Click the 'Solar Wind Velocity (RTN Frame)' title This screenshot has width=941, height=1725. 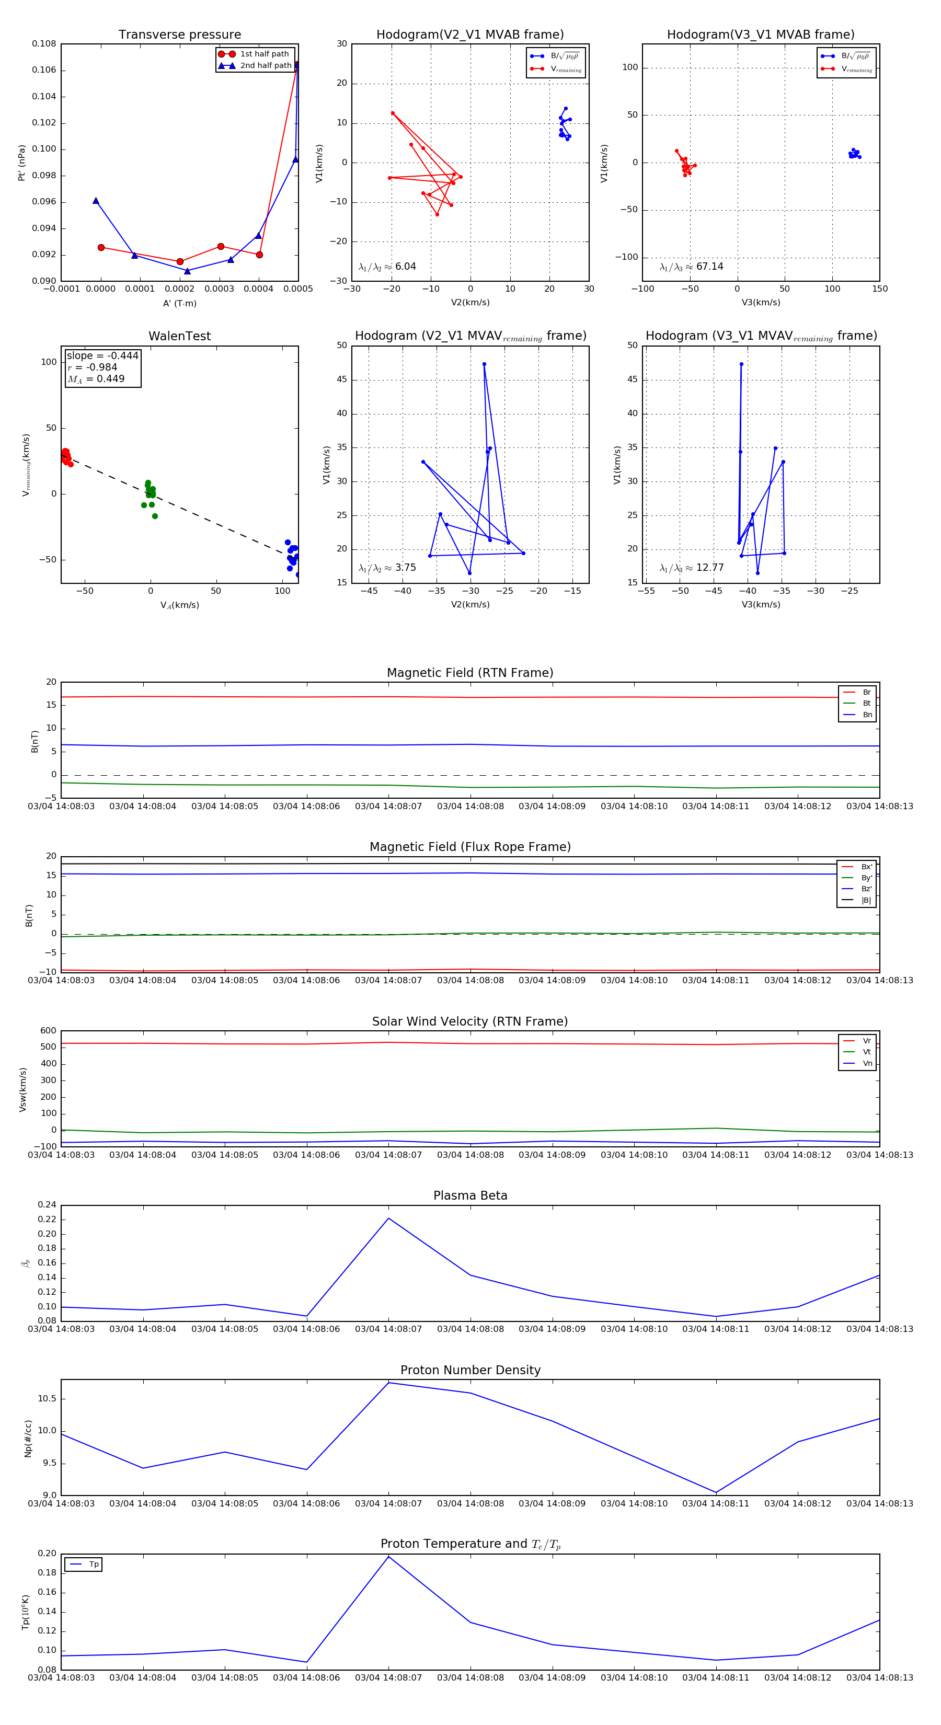[x=470, y=1021]
